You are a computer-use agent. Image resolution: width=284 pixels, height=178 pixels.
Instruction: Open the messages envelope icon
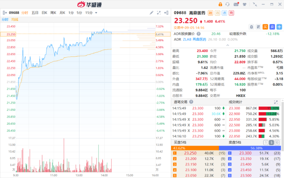(236, 4)
